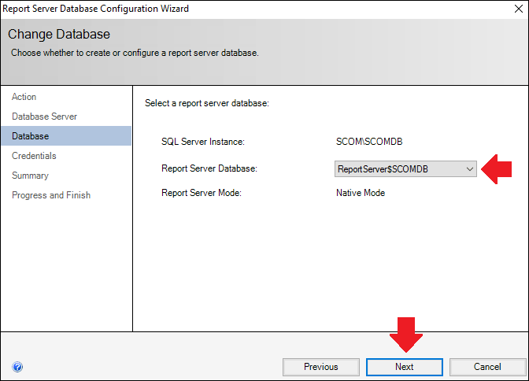The height and width of the screenshot is (381, 529).
Task: Select the Action step in the sidebar
Action: pos(24,97)
